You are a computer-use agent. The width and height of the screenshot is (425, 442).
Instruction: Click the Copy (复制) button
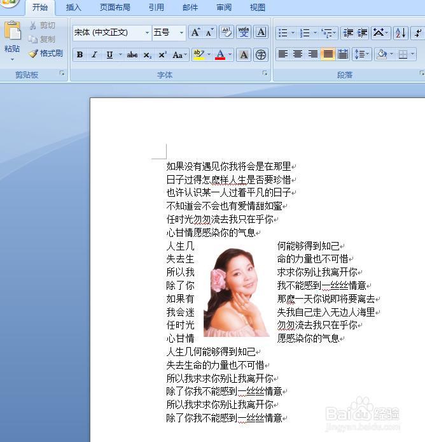click(42, 39)
